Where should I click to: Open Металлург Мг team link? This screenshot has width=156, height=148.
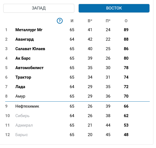29,30
